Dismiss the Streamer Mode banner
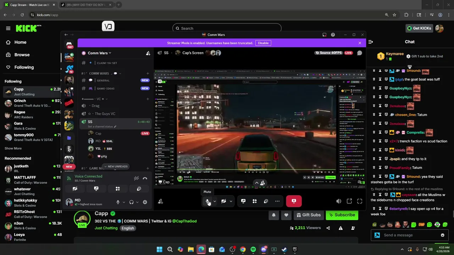This screenshot has width=454, height=255. tap(360, 43)
